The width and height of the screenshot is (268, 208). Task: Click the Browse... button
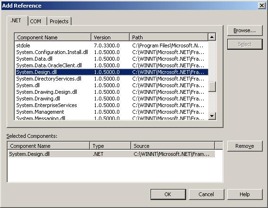pyautogui.click(x=245, y=30)
